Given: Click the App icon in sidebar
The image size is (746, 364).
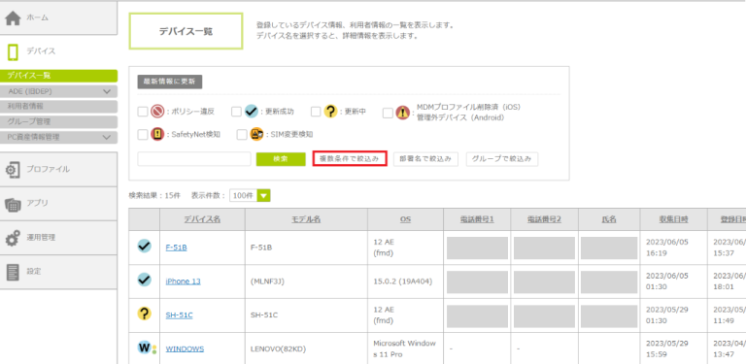Looking at the screenshot, I should (x=13, y=204).
